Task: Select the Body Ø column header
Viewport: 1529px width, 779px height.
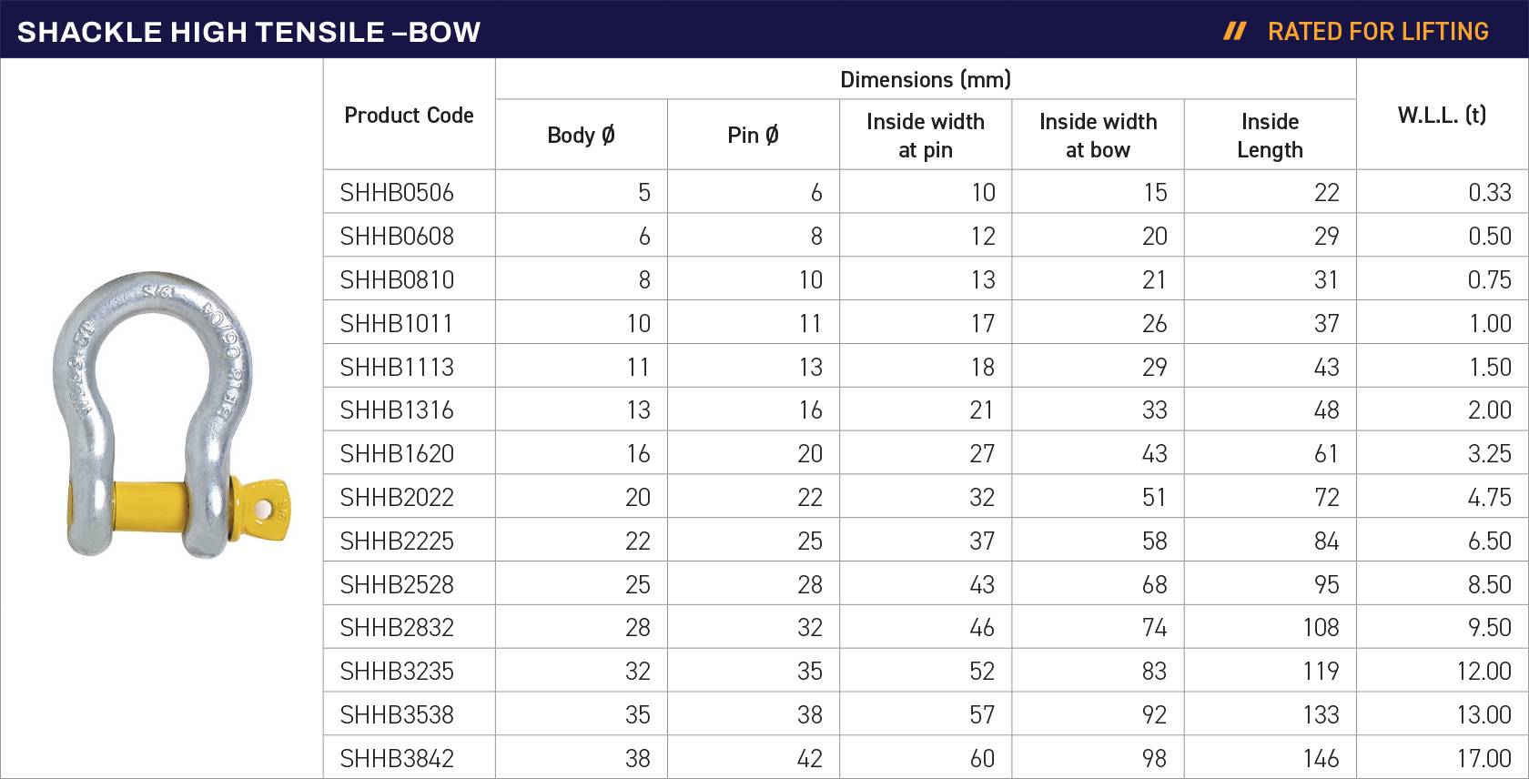Action: click(x=581, y=136)
